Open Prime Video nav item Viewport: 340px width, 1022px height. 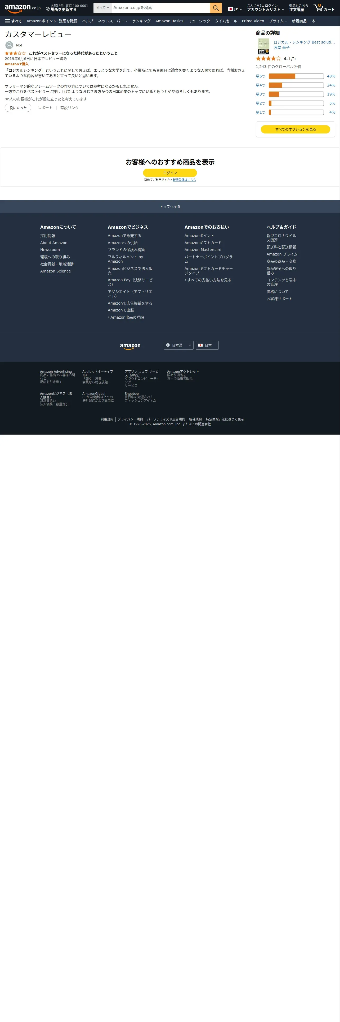click(x=253, y=21)
